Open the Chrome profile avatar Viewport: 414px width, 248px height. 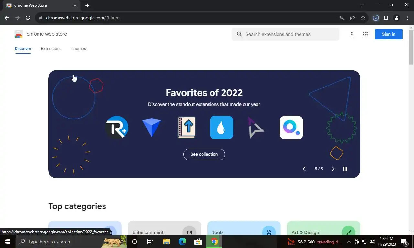(396, 18)
